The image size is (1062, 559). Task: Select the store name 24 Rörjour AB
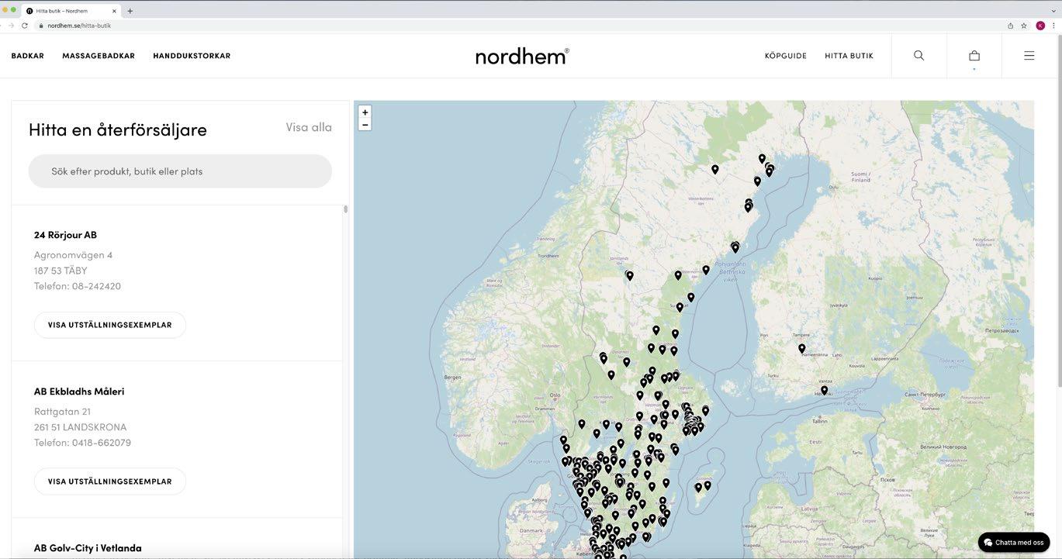click(x=65, y=235)
